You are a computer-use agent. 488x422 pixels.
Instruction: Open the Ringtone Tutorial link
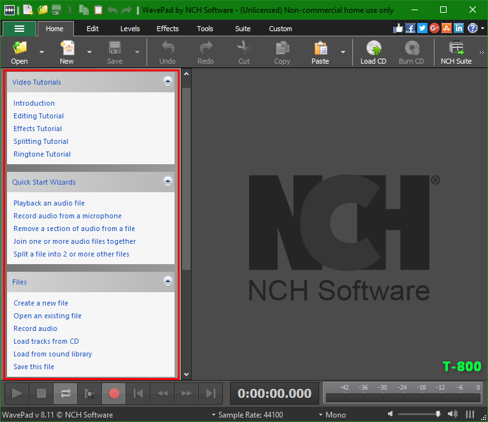42,154
